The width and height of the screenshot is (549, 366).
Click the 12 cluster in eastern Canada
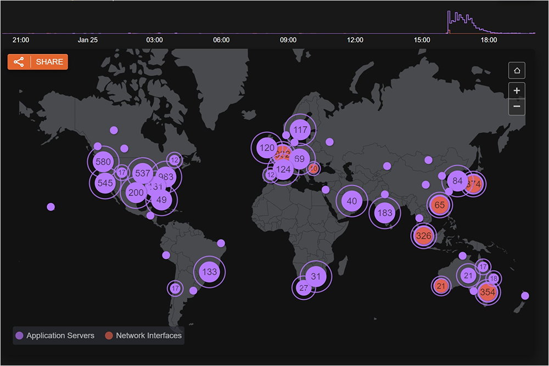[x=175, y=161]
